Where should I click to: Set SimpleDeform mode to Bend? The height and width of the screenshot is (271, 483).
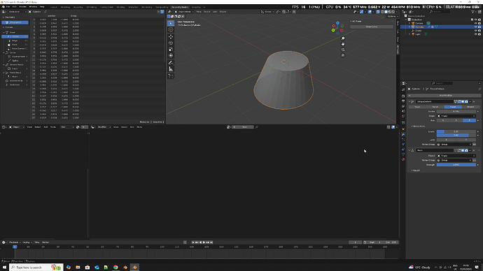(x=435, y=107)
